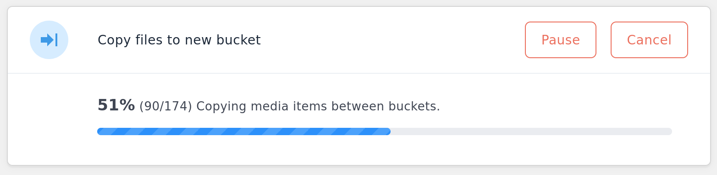Click the "Copying media items between buckets." status
The width and height of the screenshot is (717, 175).
318,106
